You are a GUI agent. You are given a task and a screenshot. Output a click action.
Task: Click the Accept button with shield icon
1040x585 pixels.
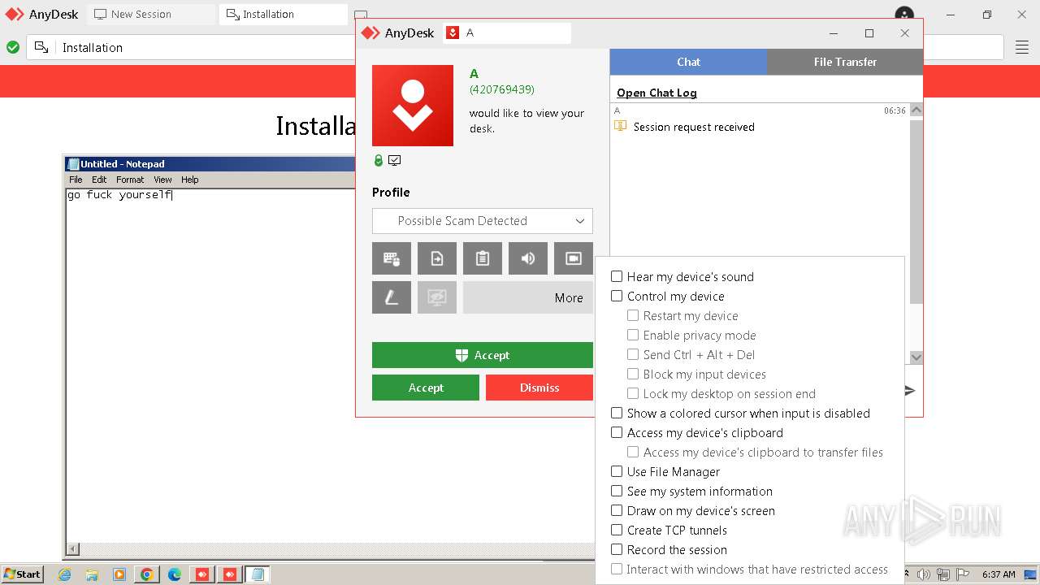tap(483, 355)
